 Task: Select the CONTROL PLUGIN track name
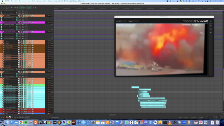tap(10, 111)
